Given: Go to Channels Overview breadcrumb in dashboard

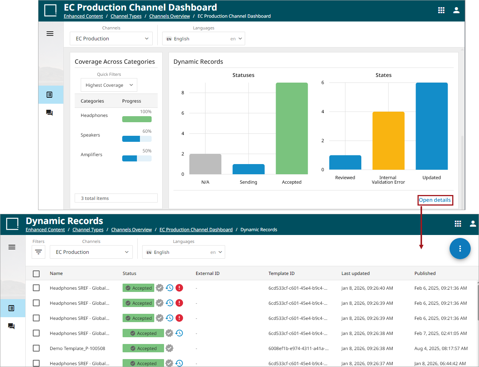Looking at the screenshot, I should [169, 16].
